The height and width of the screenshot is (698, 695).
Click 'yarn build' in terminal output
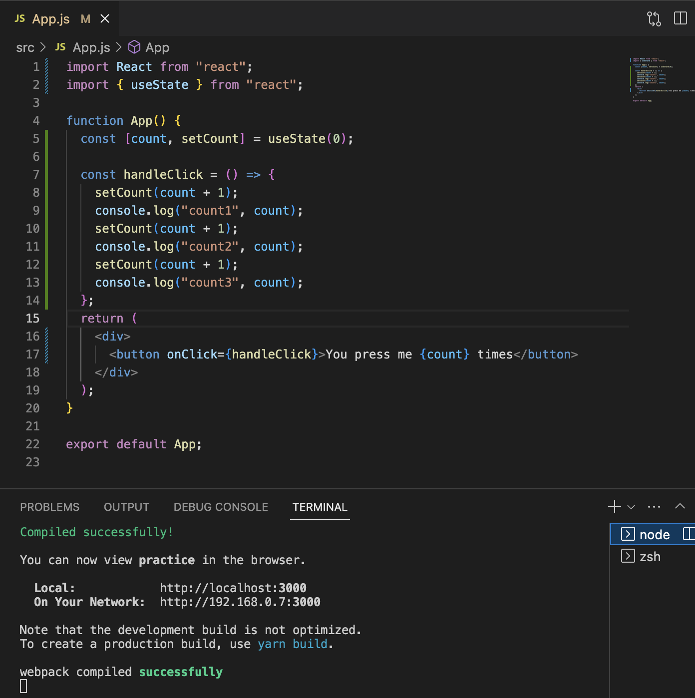[293, 644]
